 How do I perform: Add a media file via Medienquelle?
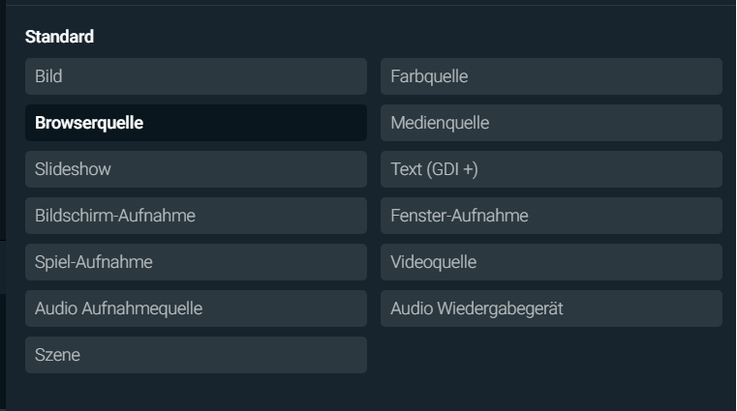coord(551,123)
